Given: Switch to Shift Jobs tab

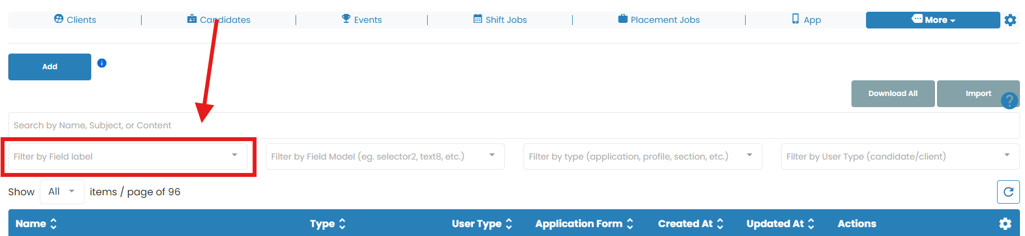Looking at the screenshot, I should click(500, 20).
